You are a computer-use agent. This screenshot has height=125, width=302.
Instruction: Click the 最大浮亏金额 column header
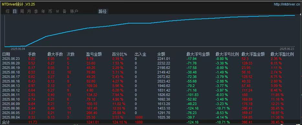tap(198, 54)
